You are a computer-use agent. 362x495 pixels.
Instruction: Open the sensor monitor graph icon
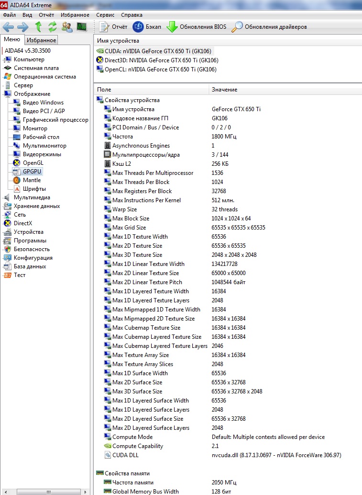click(82, 27)
